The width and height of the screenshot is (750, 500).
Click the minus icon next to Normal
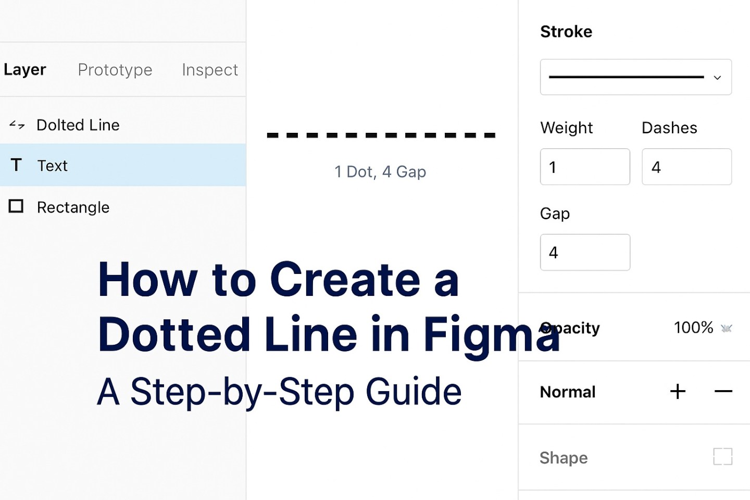point(722,392)
